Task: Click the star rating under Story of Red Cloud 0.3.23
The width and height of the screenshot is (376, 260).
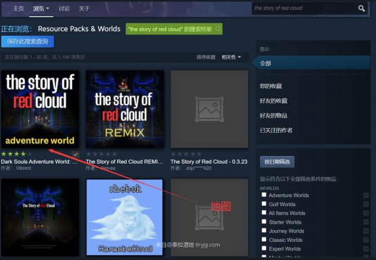Action: [x=186, y=154]
